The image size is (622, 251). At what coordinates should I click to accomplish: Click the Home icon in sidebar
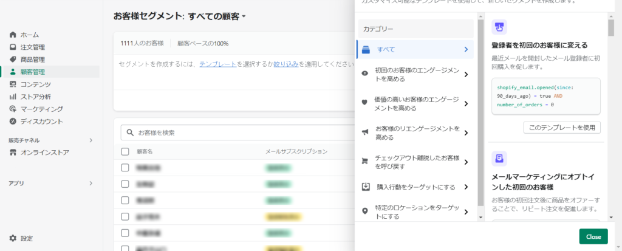click(x=13, y=35)
